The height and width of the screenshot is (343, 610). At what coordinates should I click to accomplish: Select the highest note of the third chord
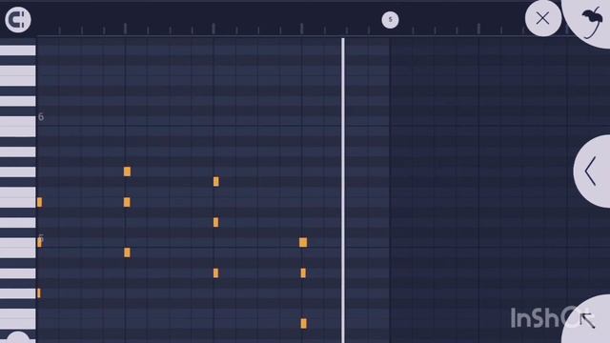point(216,182)
